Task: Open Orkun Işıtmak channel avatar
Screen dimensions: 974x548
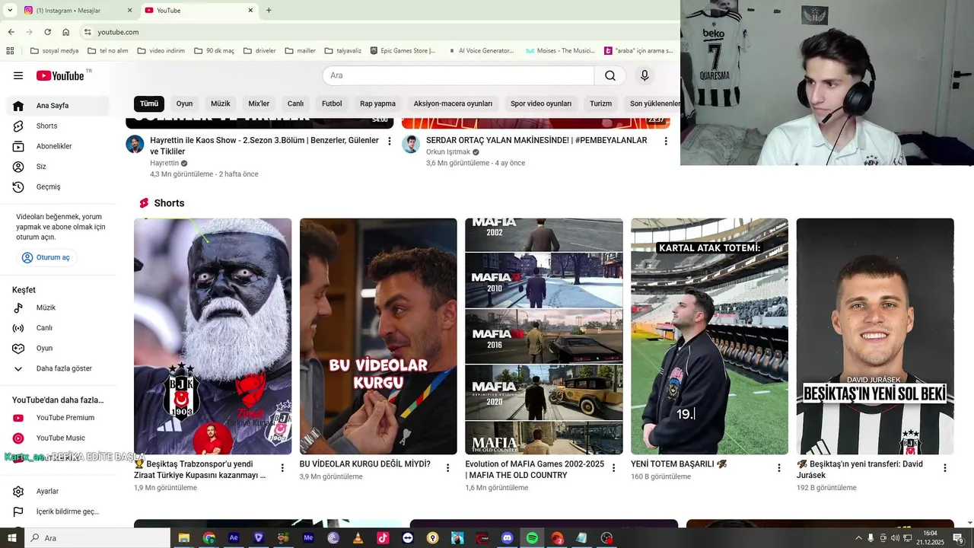Action: (x=411, y=145)
